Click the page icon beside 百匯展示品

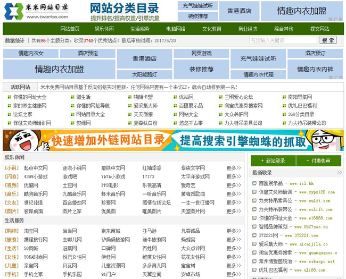click(254, 183)
